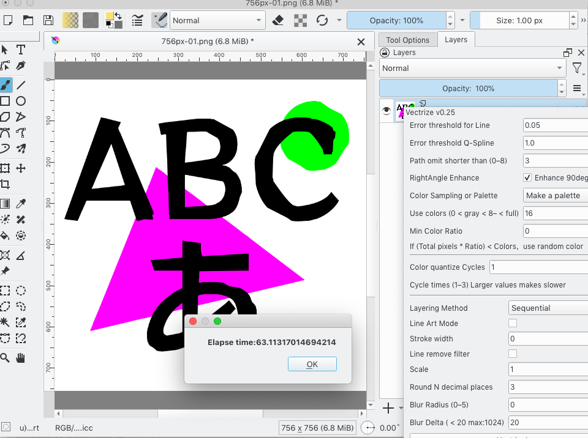Open the toolbar blending mode Normal dropdown
This screenshot has height=438, width=588.
[217, 20]
